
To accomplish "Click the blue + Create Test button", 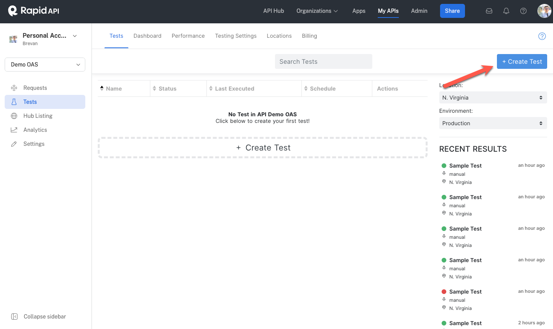I will pyautogui.click(x=522, y=61).
